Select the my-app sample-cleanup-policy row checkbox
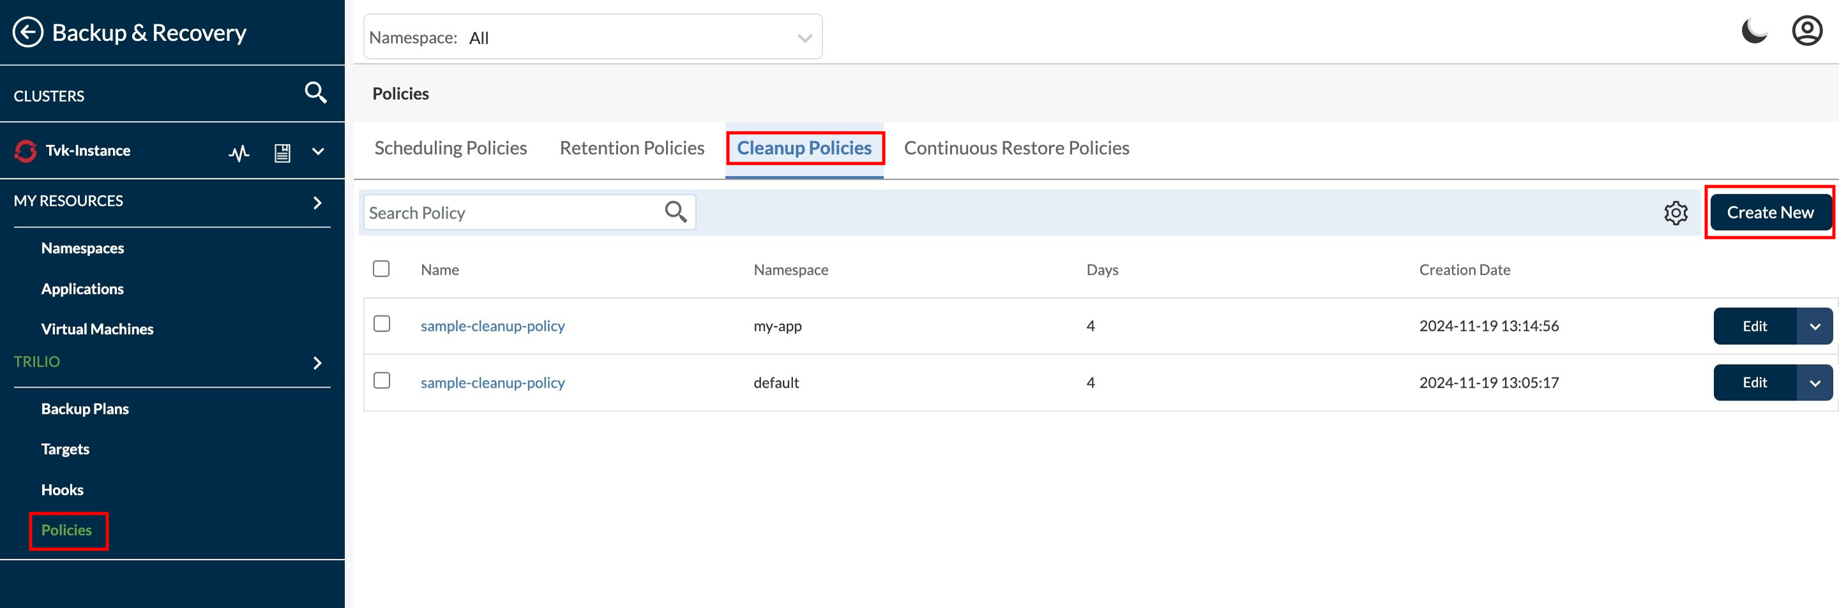The image size is (1839, 608). coord(382,324)
